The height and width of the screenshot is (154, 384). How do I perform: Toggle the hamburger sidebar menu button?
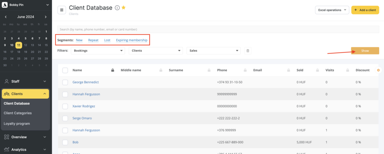[x=62, y=10]
